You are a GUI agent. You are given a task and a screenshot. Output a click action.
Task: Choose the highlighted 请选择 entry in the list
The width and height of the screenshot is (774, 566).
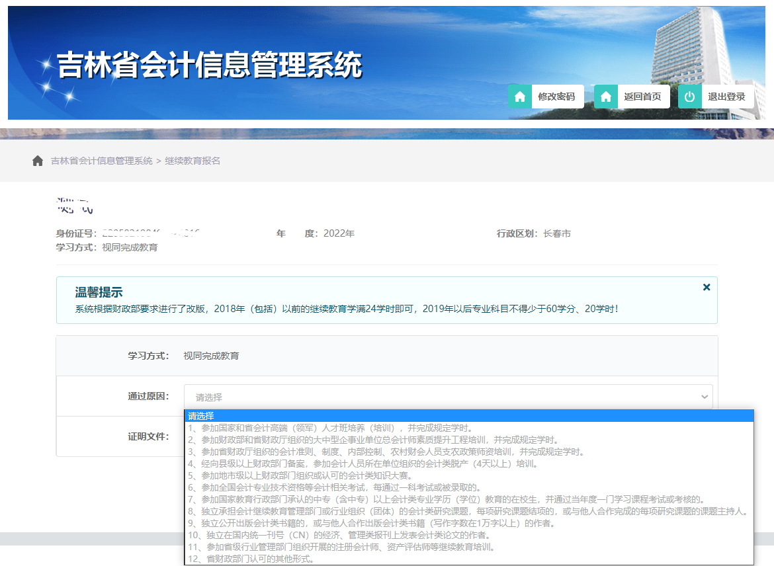click(265, 415)
